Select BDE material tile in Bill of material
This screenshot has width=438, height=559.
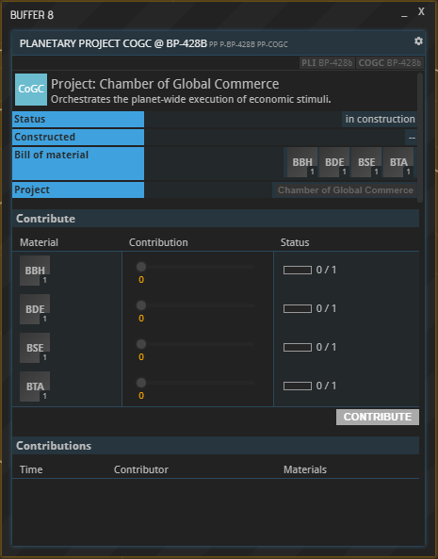[334, 162]
